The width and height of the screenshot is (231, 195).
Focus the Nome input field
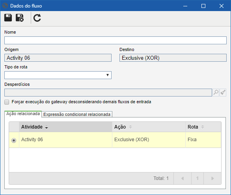pyautogui.click(x=115, y=40)
